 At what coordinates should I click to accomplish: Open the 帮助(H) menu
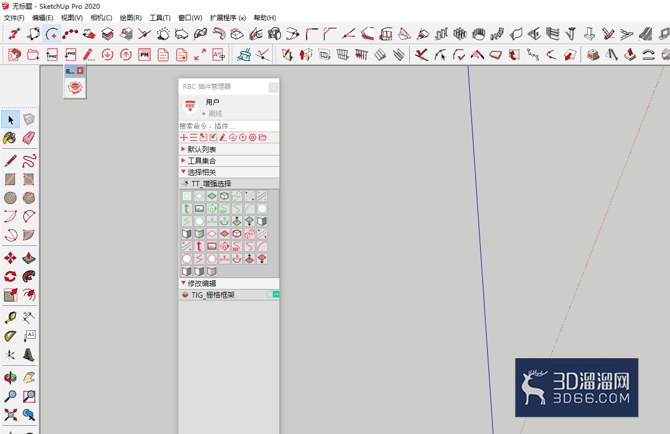click(265, 18)
